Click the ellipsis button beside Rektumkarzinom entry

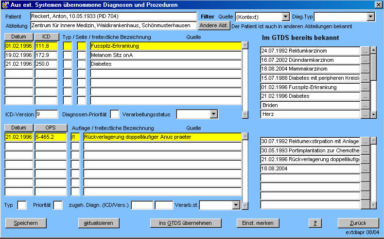point(365,51)
